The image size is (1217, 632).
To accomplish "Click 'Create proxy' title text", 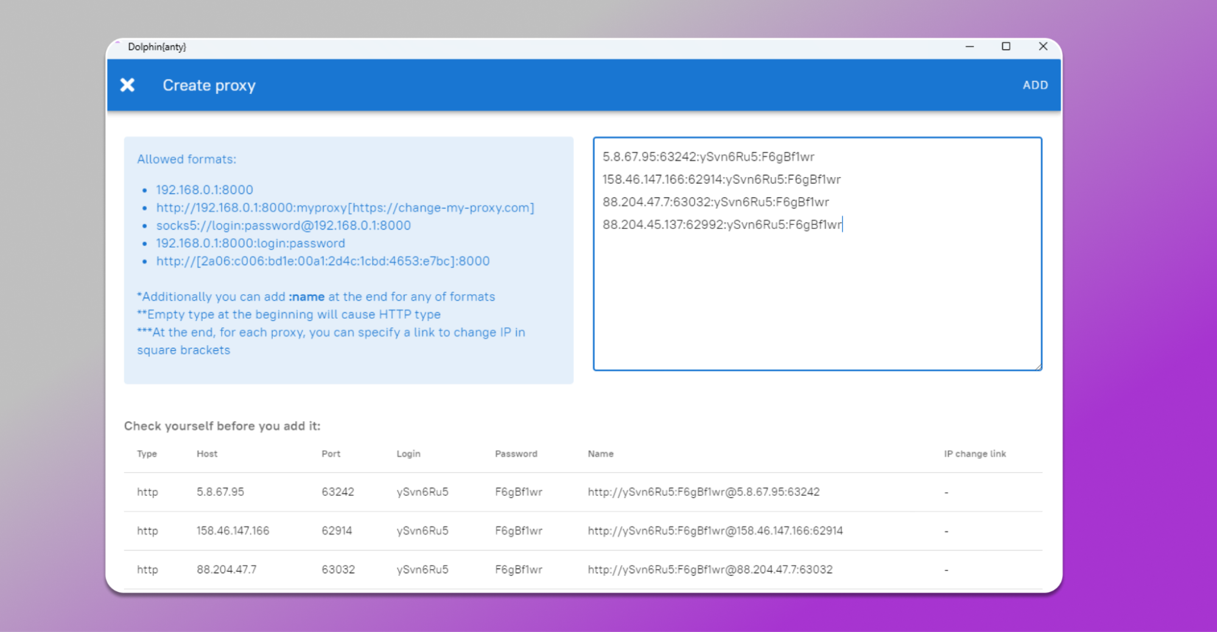I will click(209, 85).
